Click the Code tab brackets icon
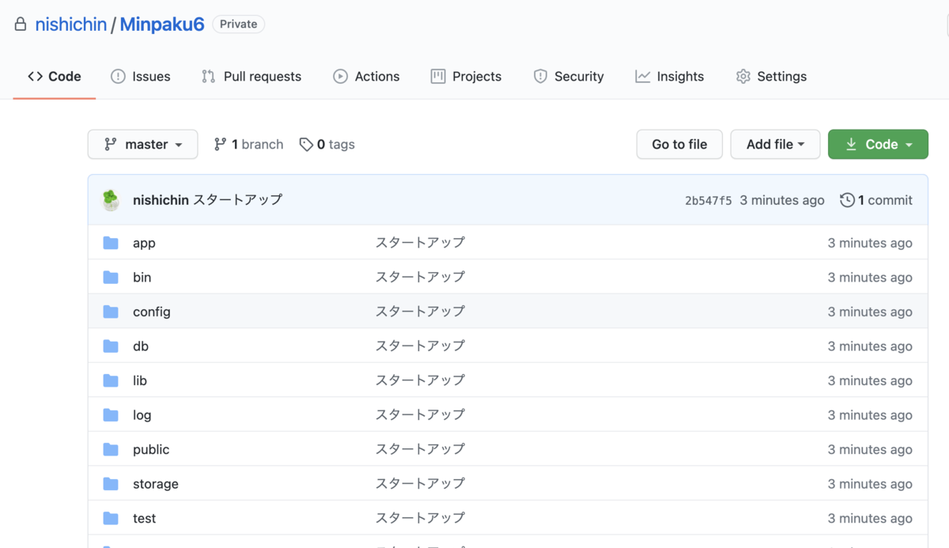949x548 pixels. tap(35, 77)
